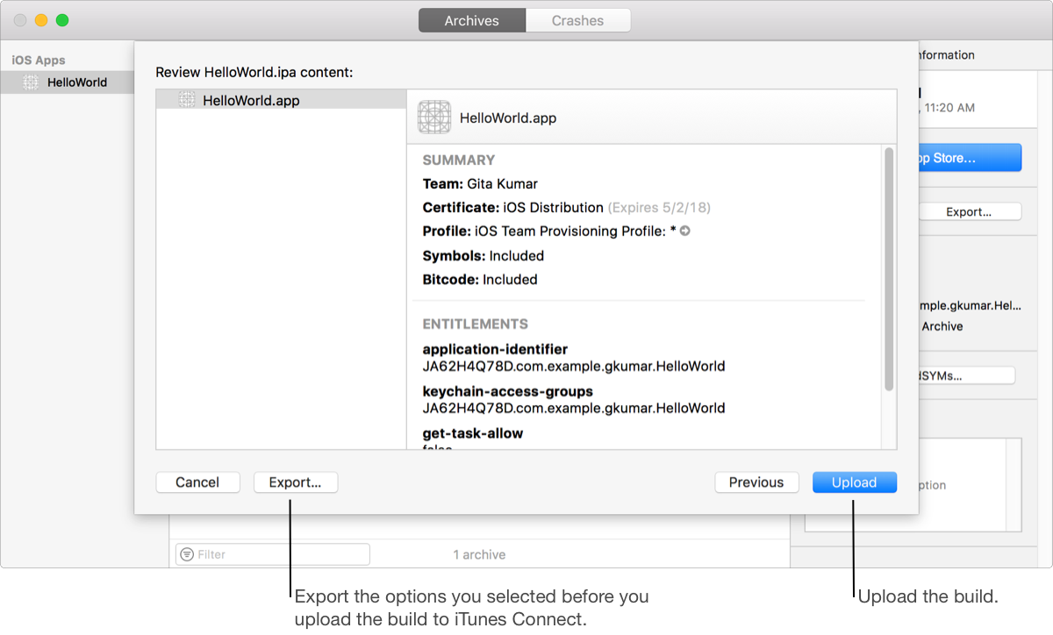Viewport: 1053px width, 635px height.
Task: Click the keychain-access-groups value JA62H4Q78D.com.example.gkumar.HelloWorld
Action: (574, 408)
